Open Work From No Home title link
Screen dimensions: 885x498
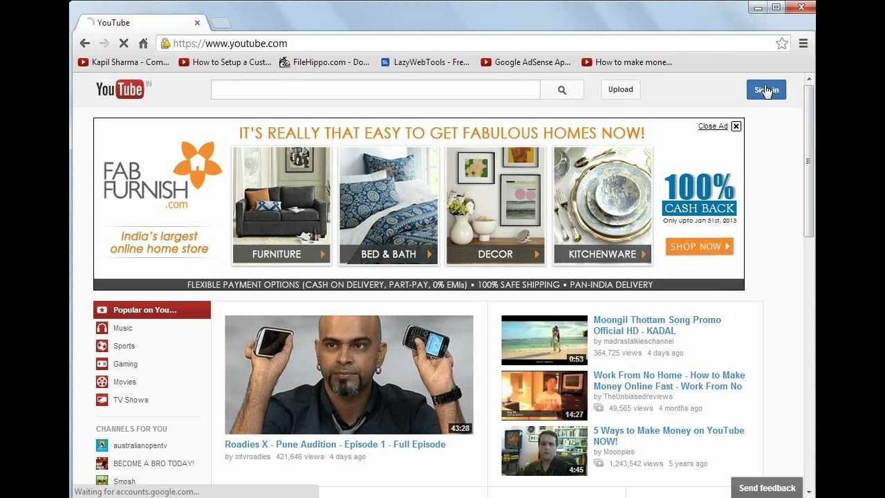669,380
